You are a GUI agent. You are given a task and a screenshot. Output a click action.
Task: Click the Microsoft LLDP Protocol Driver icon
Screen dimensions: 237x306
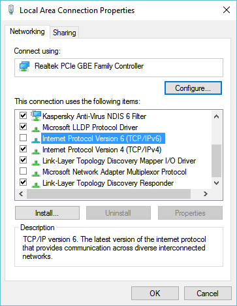click(36, 129)
